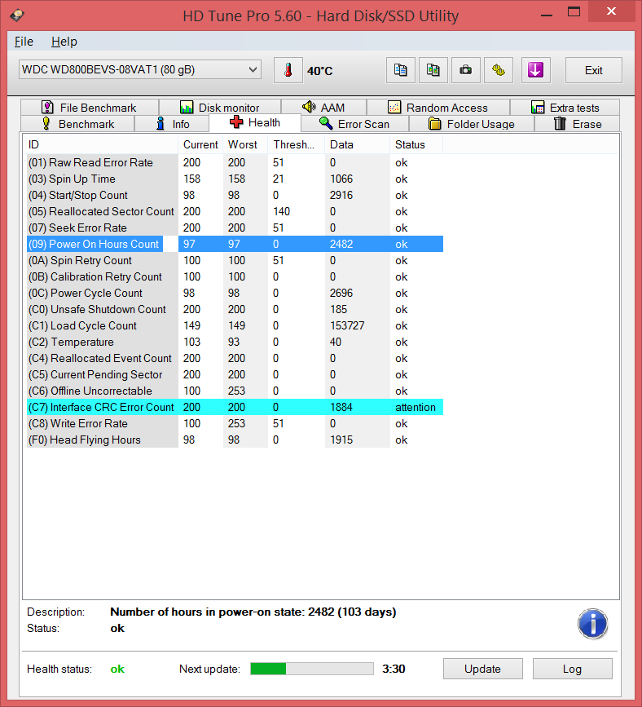Click the 1884 CRC error data value
This screenshot has height=707, width=642.
341,407
